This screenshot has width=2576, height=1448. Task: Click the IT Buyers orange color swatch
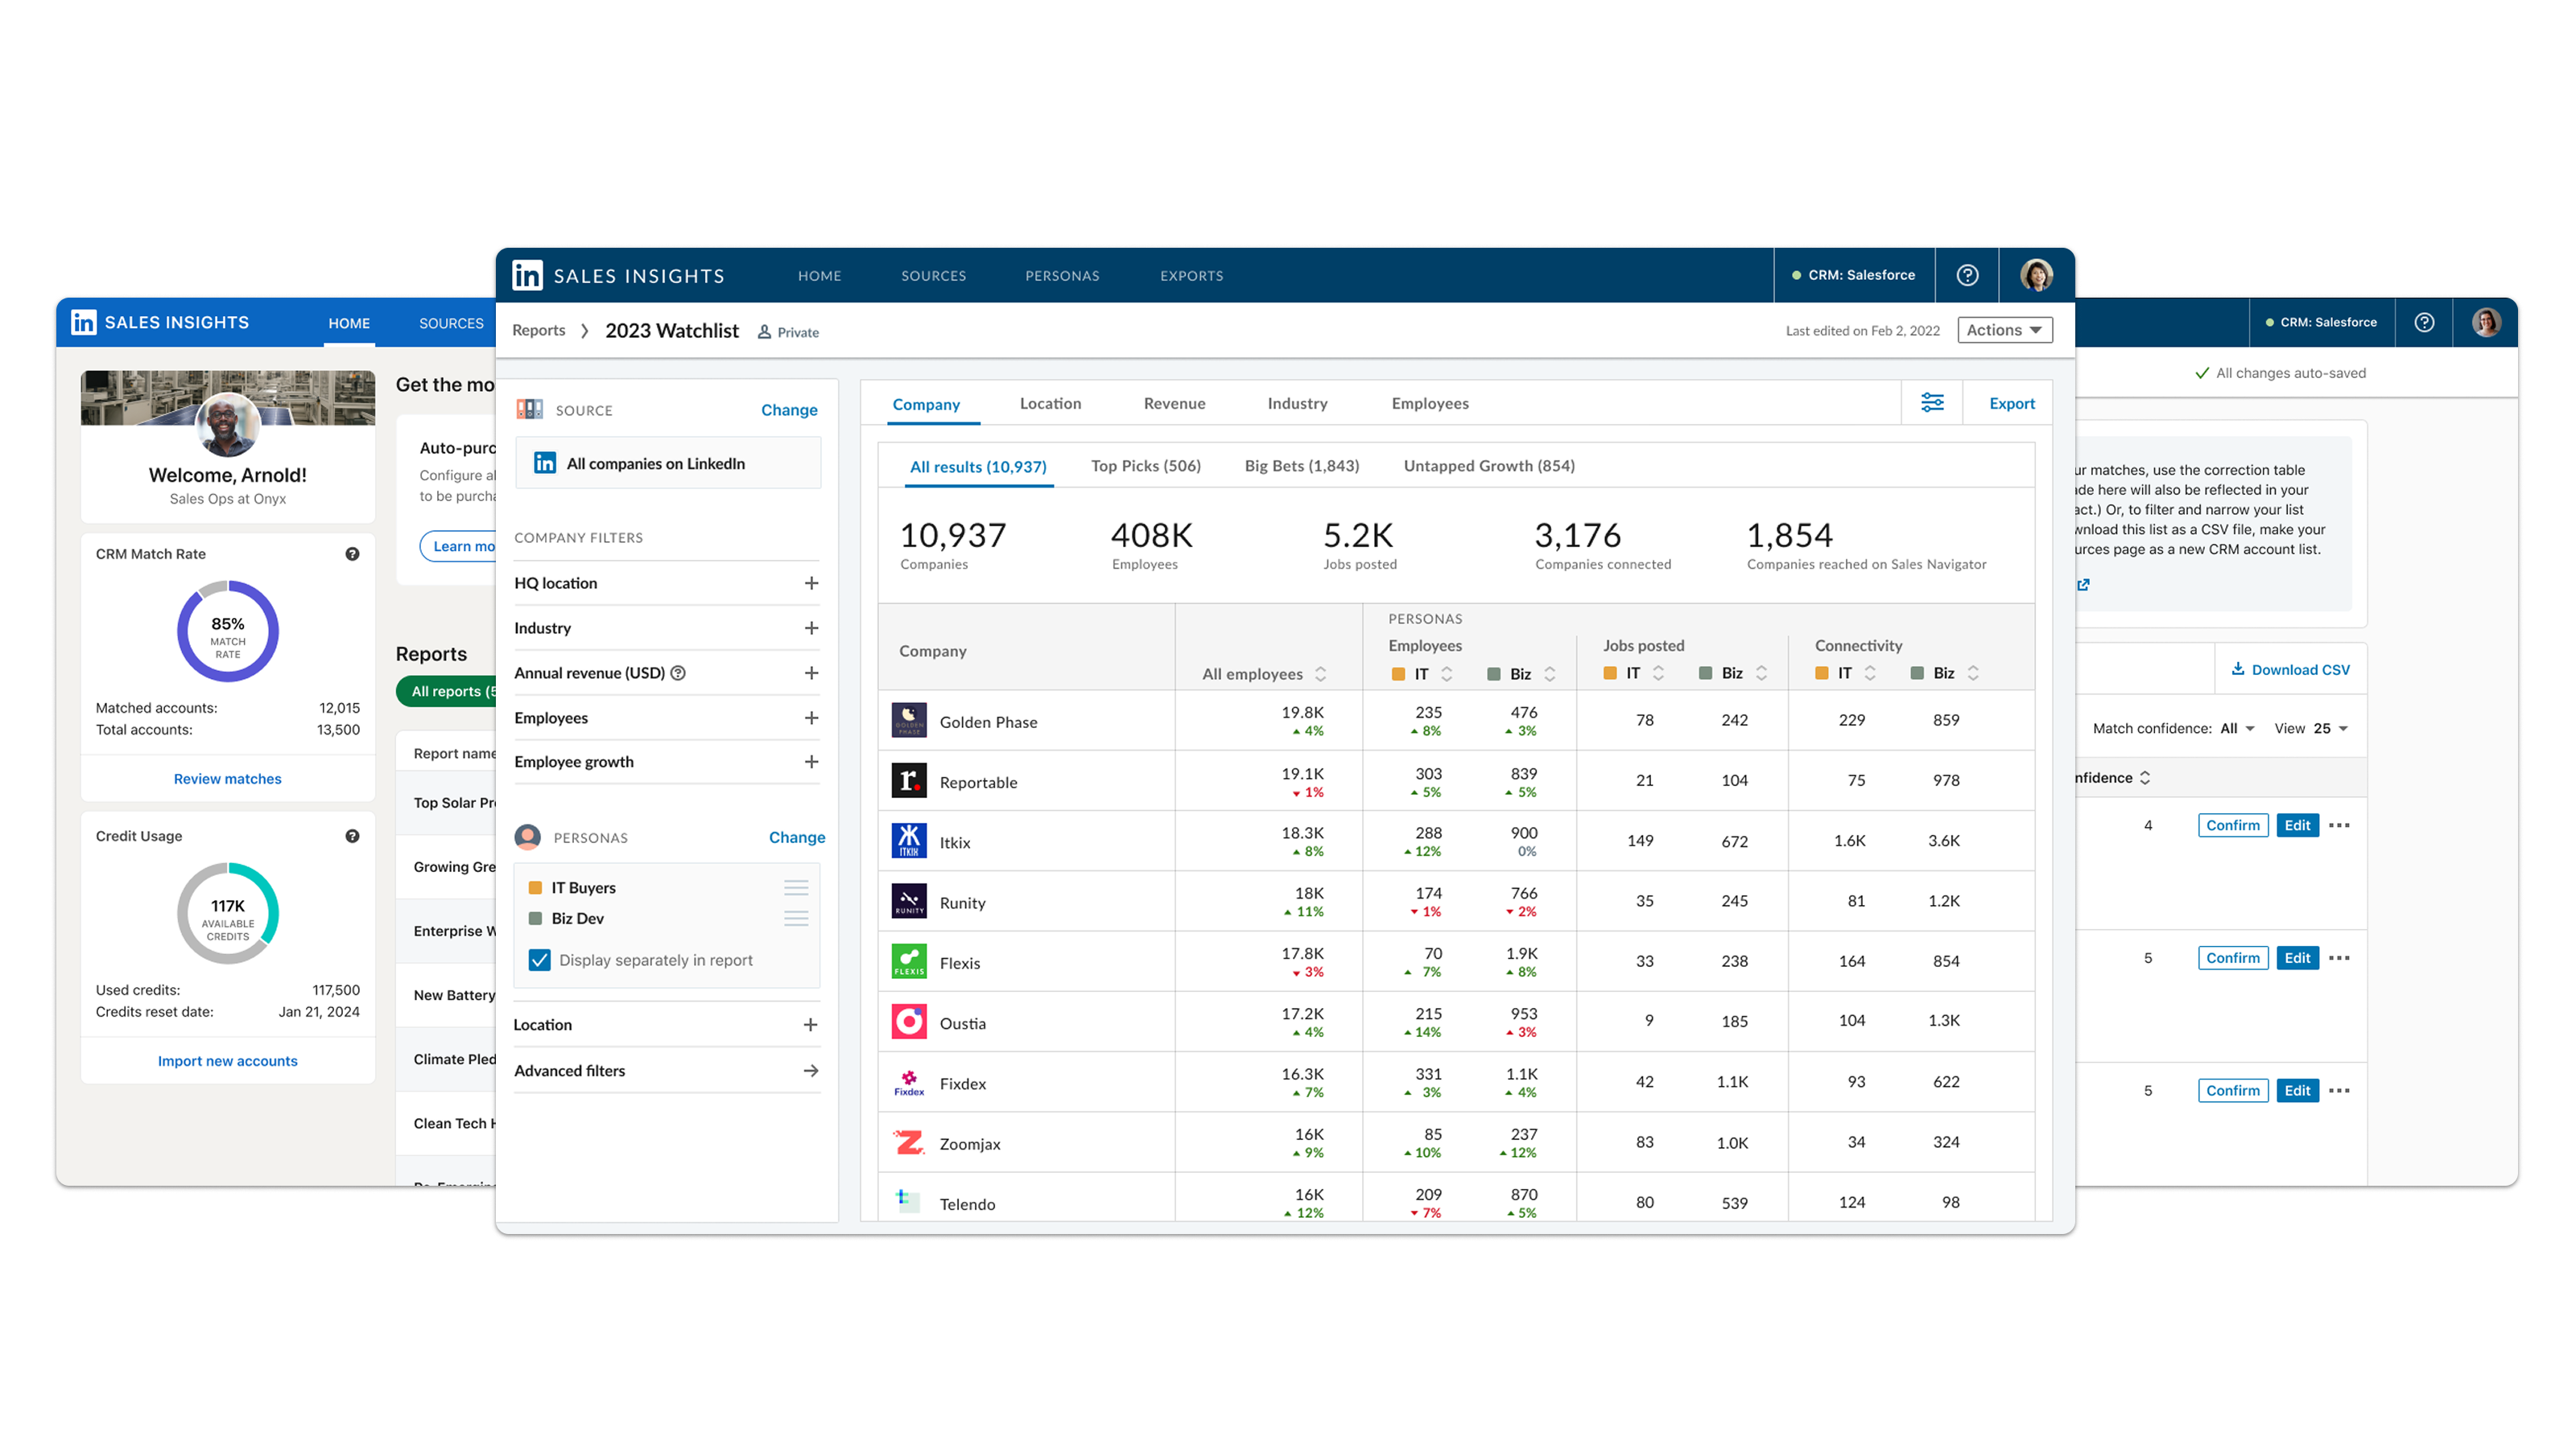point(535,888)
